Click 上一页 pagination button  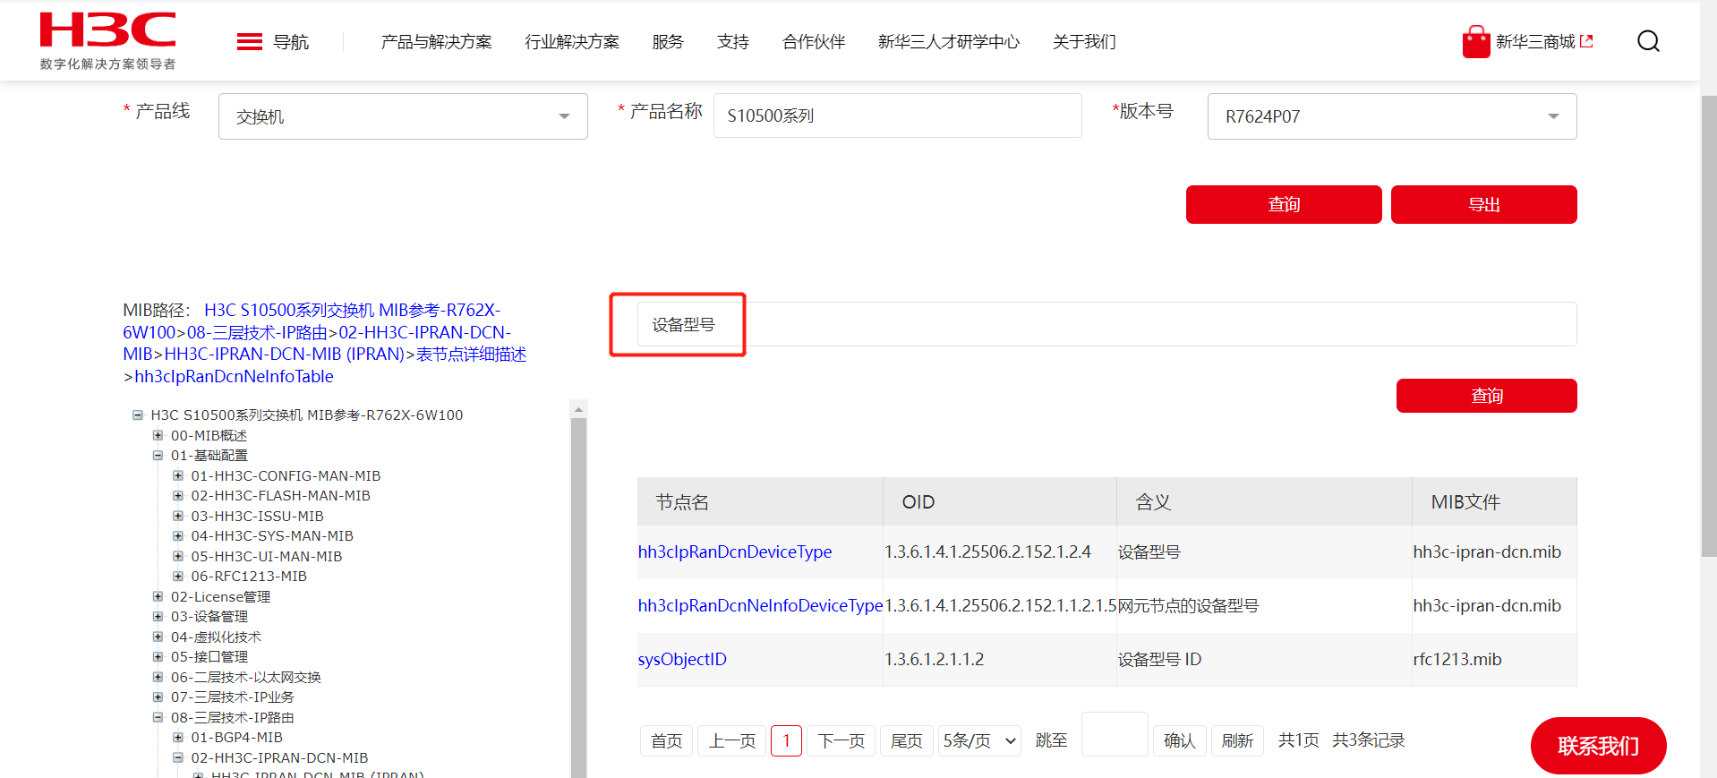pos(732,740)
